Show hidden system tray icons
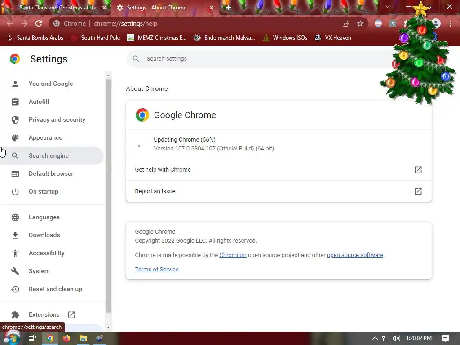The width and height of the screenshot is (460, 345). pos(375,338)
